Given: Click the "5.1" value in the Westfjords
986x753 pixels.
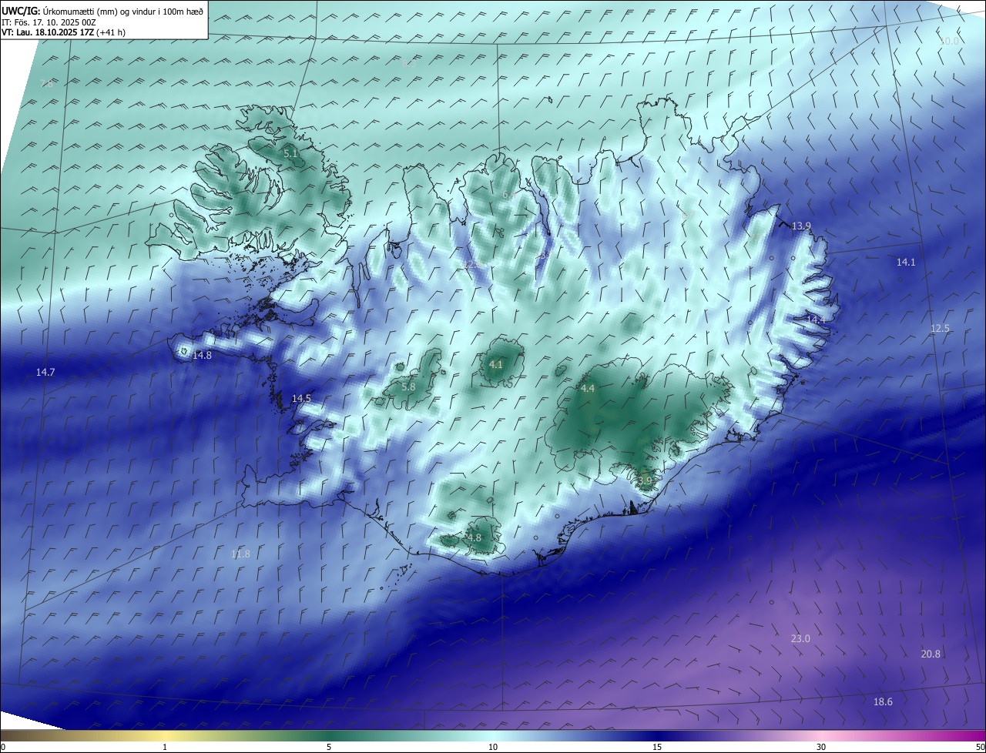Looking at the screenshot, I should pyautogui.click(x=290, y=154).
